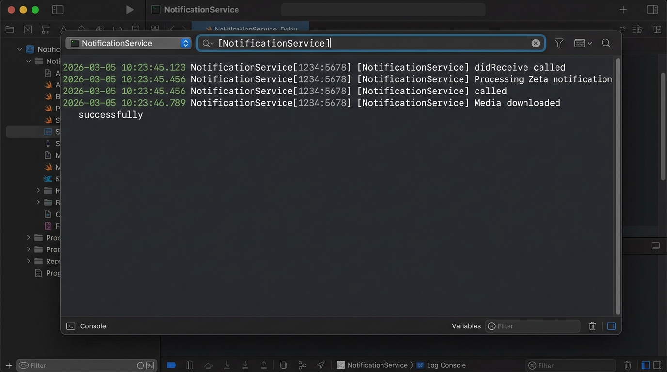Clear the search field with the X button

pyautogui.click(x=535, y=43)
